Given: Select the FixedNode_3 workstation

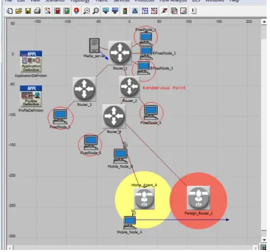Looking at the screenshot, I should pos(144,68).
